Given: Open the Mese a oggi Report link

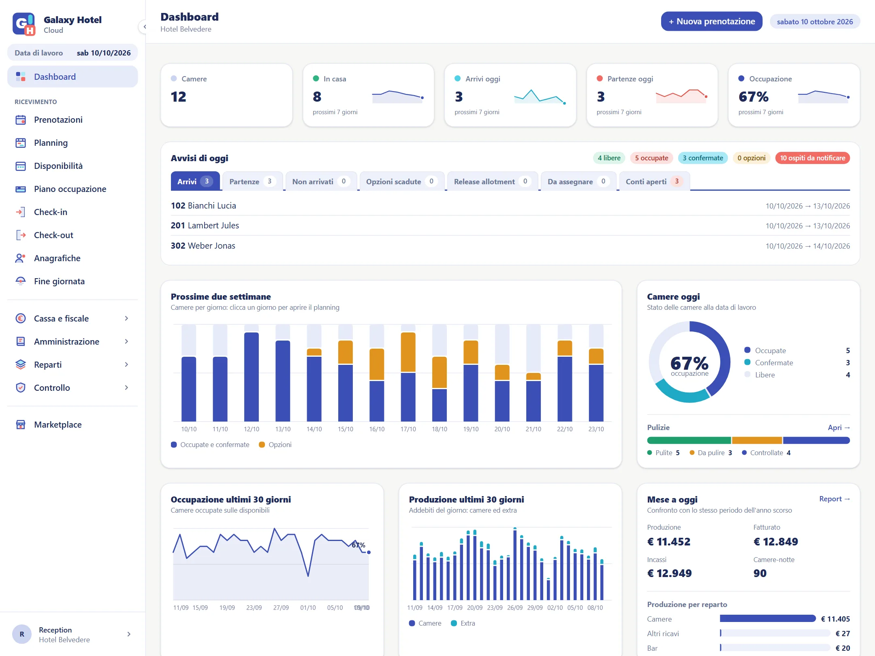Looking at the screenshot, I should tap(834, 499).
